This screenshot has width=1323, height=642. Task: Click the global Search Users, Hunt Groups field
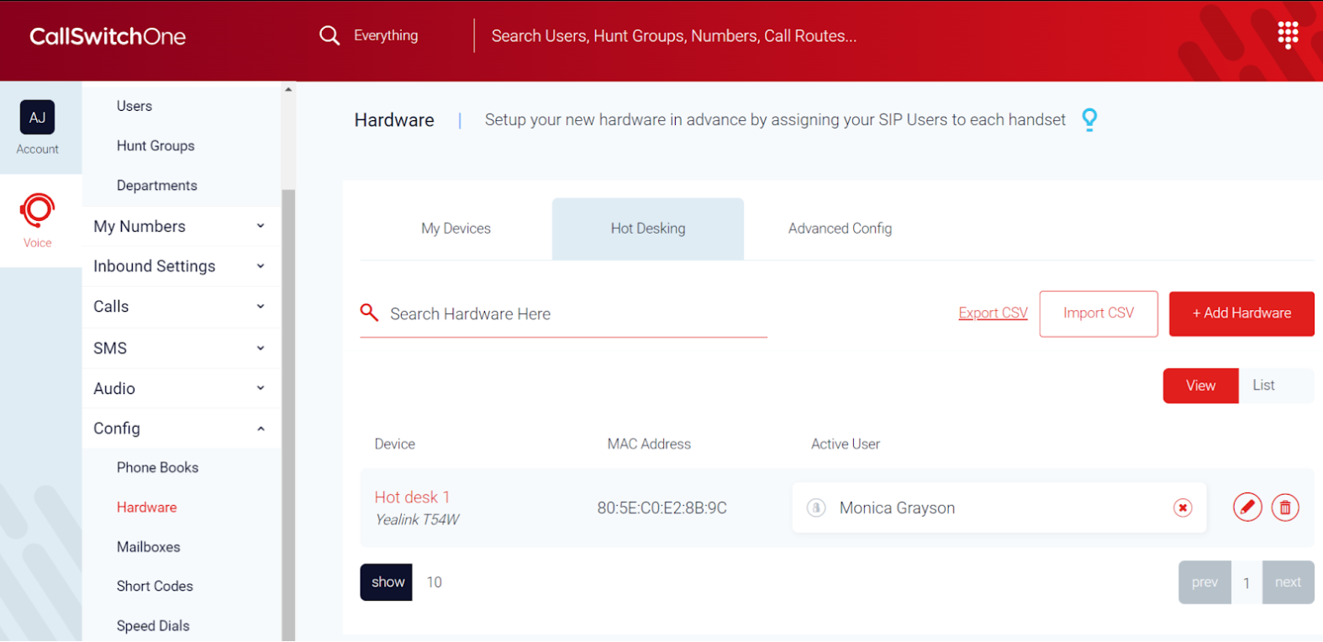(674, 36)
